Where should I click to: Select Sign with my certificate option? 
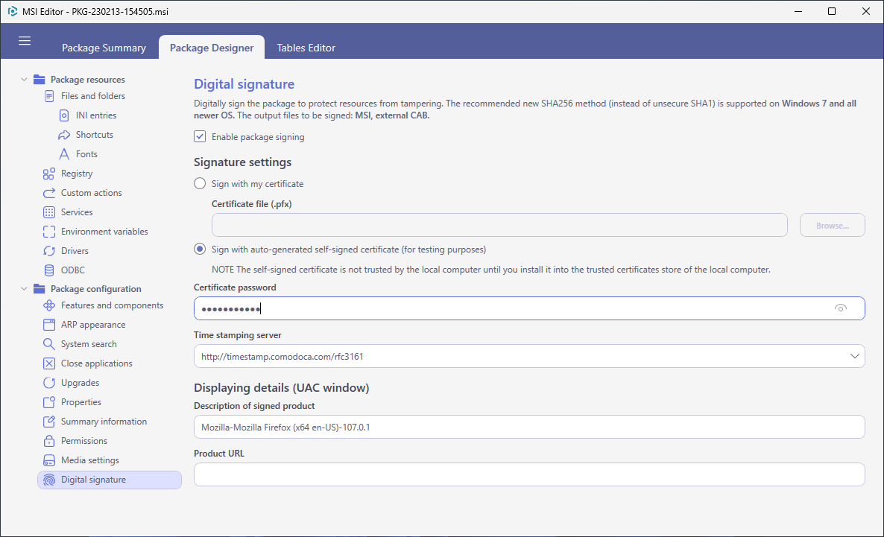[200, 184]
